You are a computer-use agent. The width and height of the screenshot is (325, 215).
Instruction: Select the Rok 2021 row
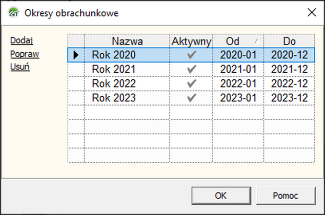tap(114, 69)
